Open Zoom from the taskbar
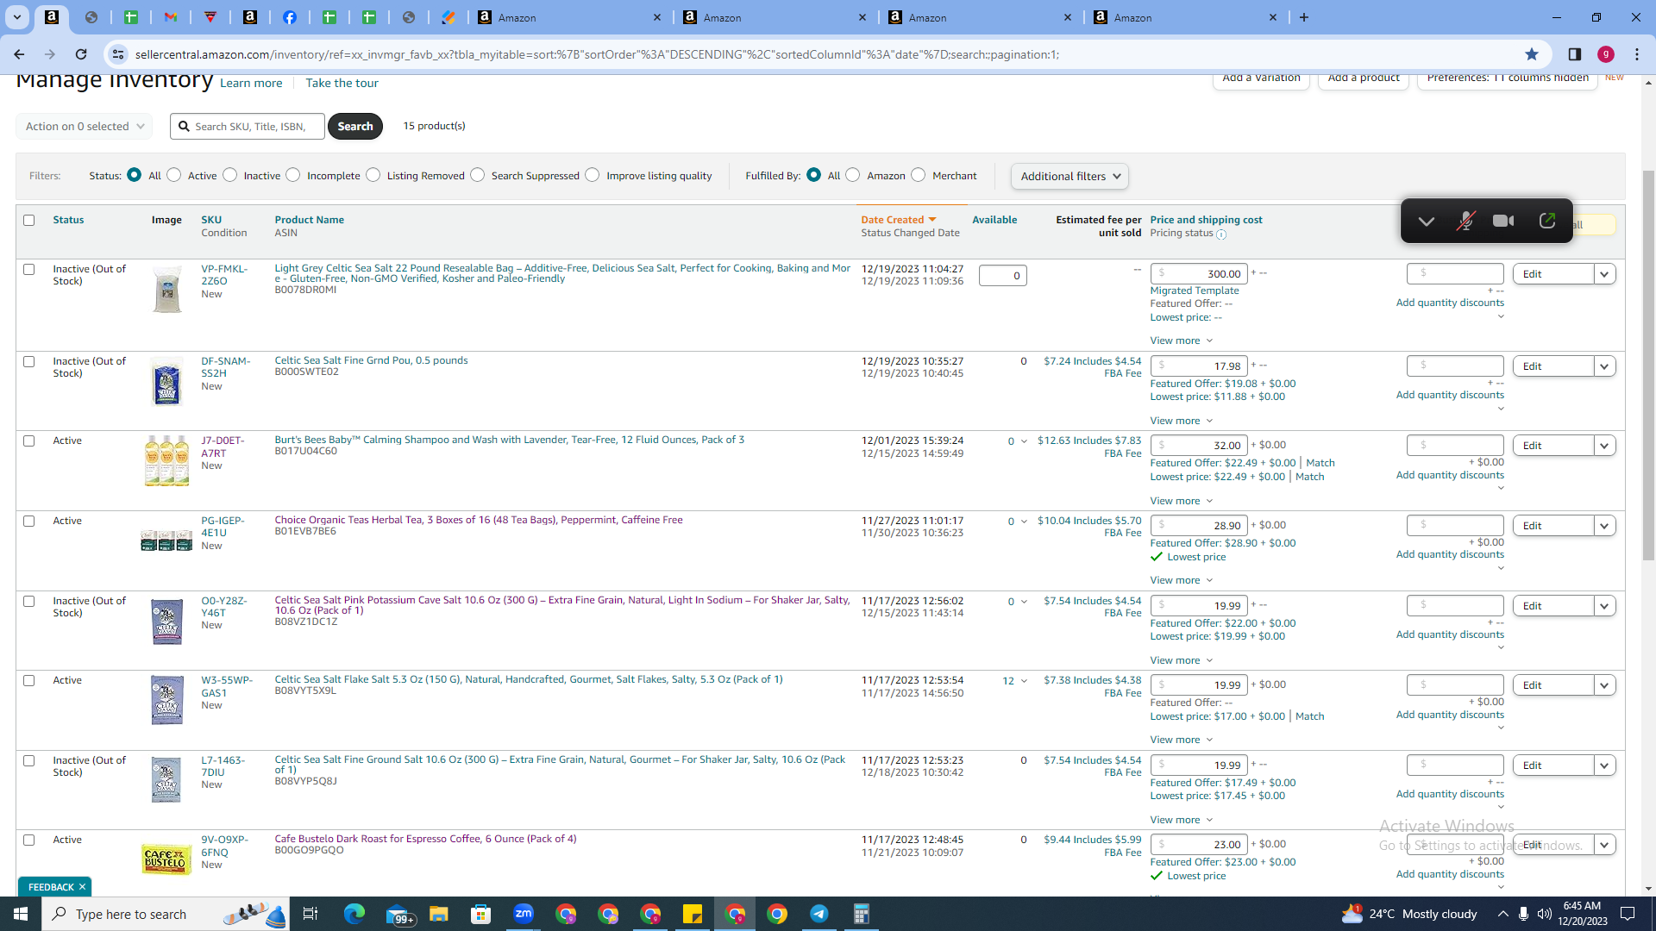This screenshot has width=1656, height=931. [x=524, y=914]
